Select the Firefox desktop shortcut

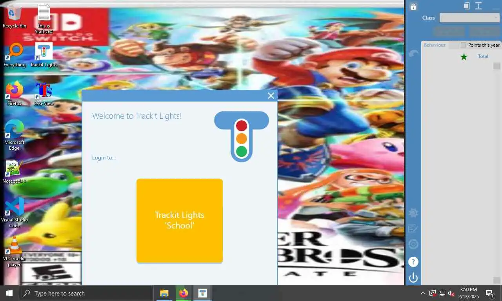point(15,94)
